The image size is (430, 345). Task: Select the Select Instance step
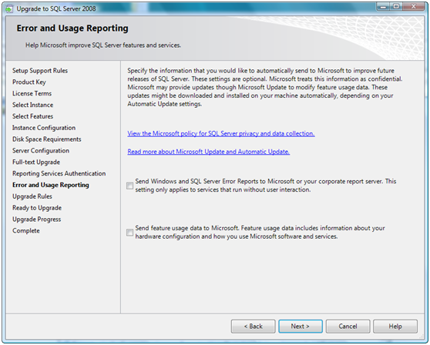tap(32, 105)
